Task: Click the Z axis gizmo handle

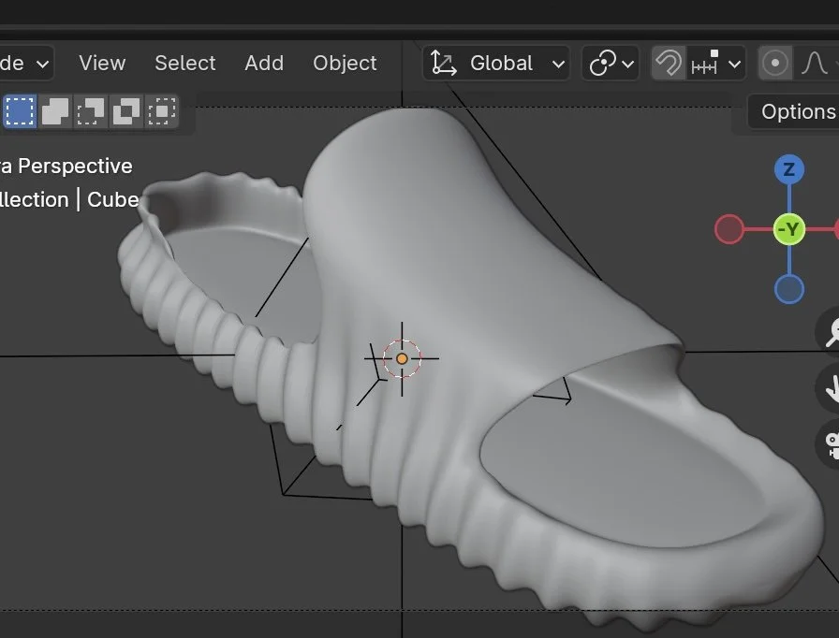Action: tap(789, 169)
